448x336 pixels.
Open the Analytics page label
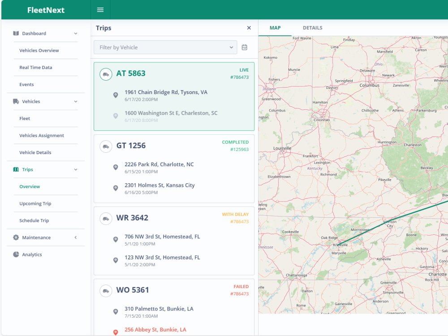point(32,254)
